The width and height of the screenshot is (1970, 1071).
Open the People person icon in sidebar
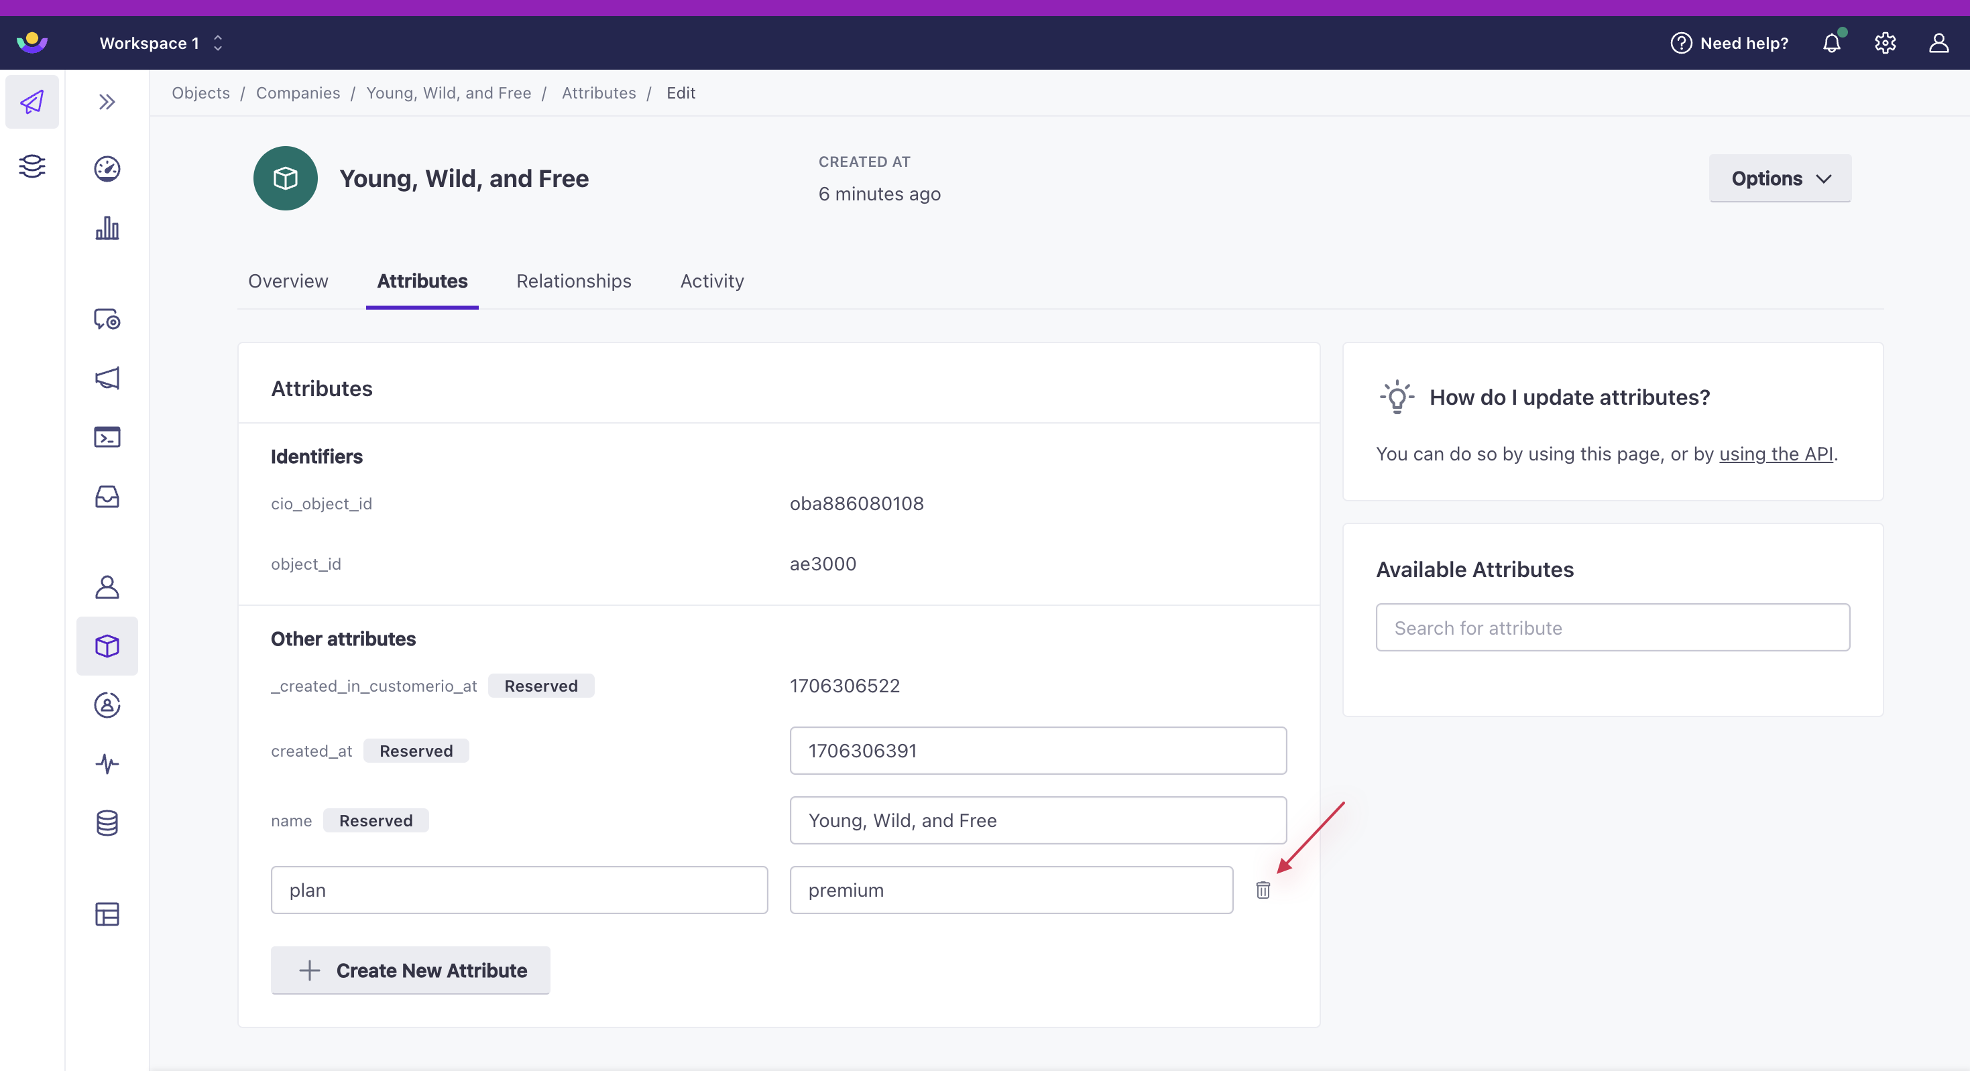(x=107, y=587)
